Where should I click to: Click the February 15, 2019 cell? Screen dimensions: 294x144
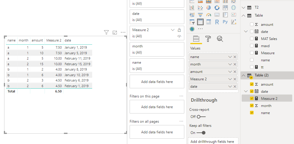tap(77, 64)
